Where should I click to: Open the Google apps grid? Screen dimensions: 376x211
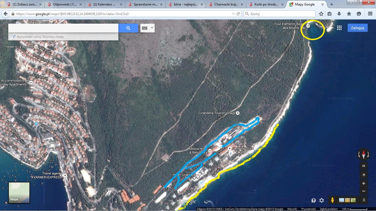coord(339,28)
